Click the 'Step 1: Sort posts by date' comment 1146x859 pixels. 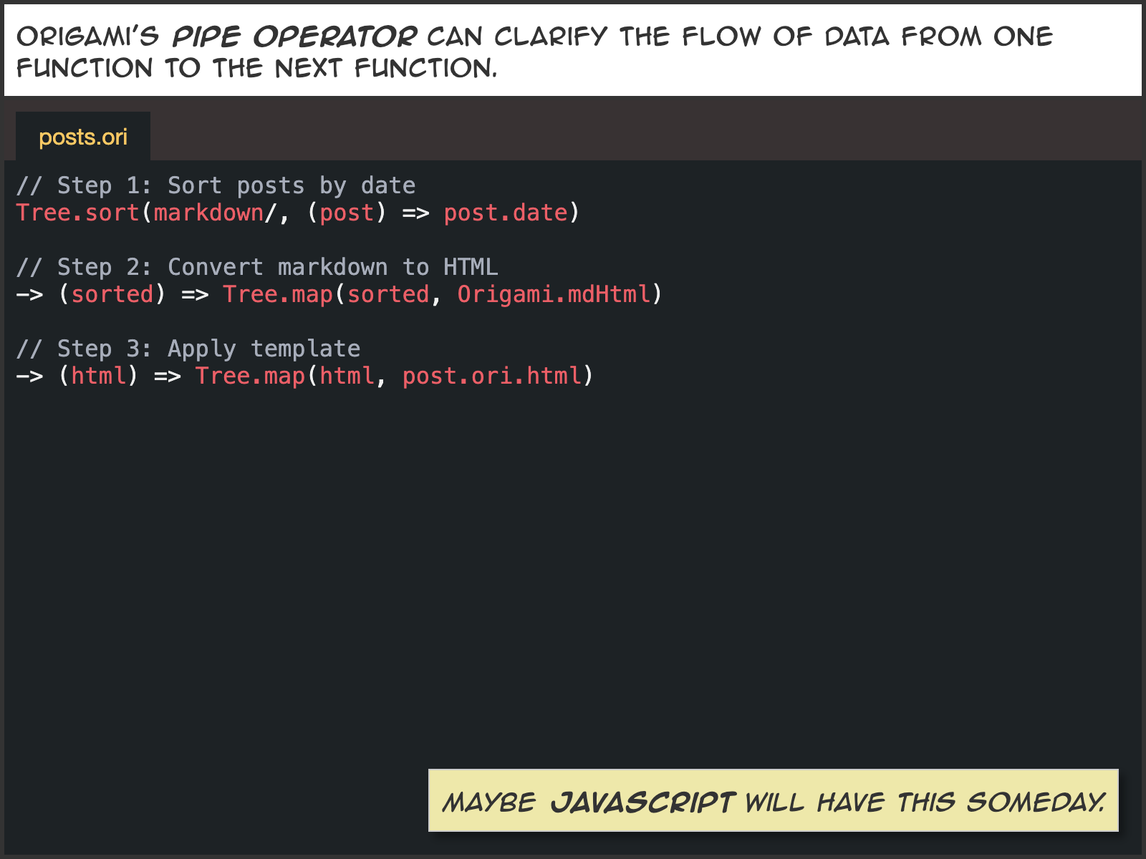[216, 185]
